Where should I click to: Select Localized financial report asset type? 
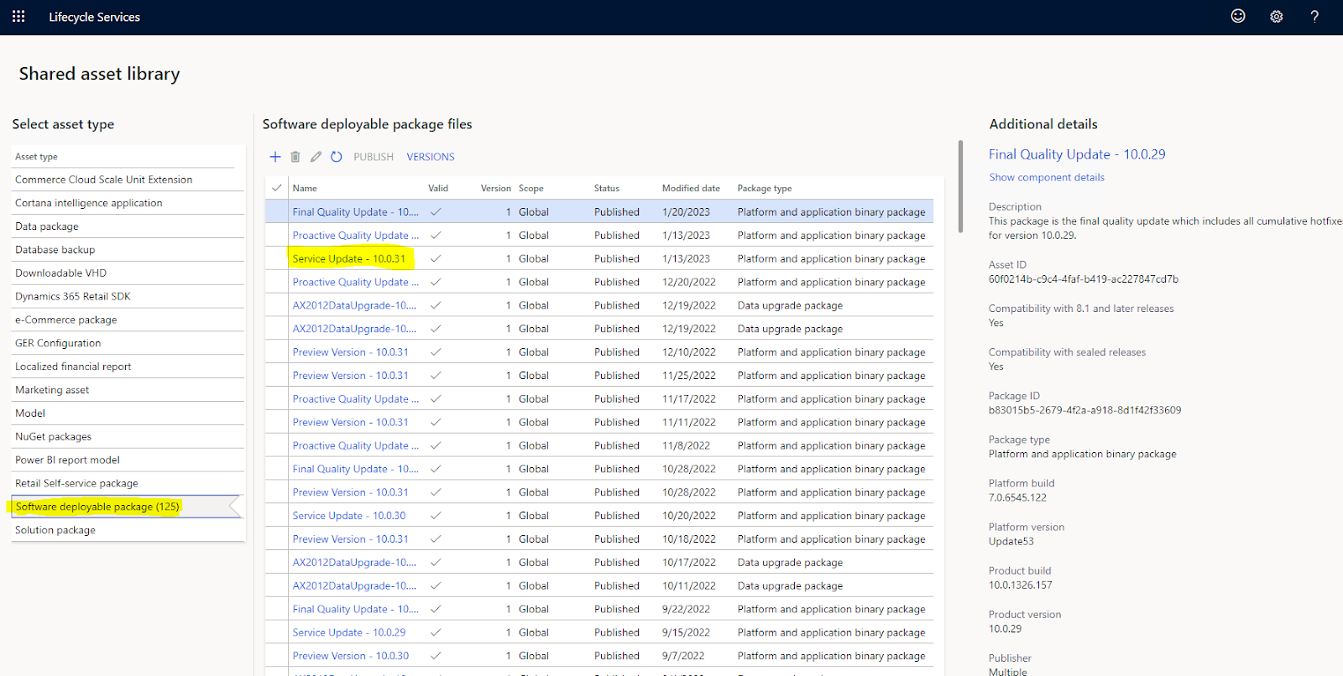click(128, 367)
